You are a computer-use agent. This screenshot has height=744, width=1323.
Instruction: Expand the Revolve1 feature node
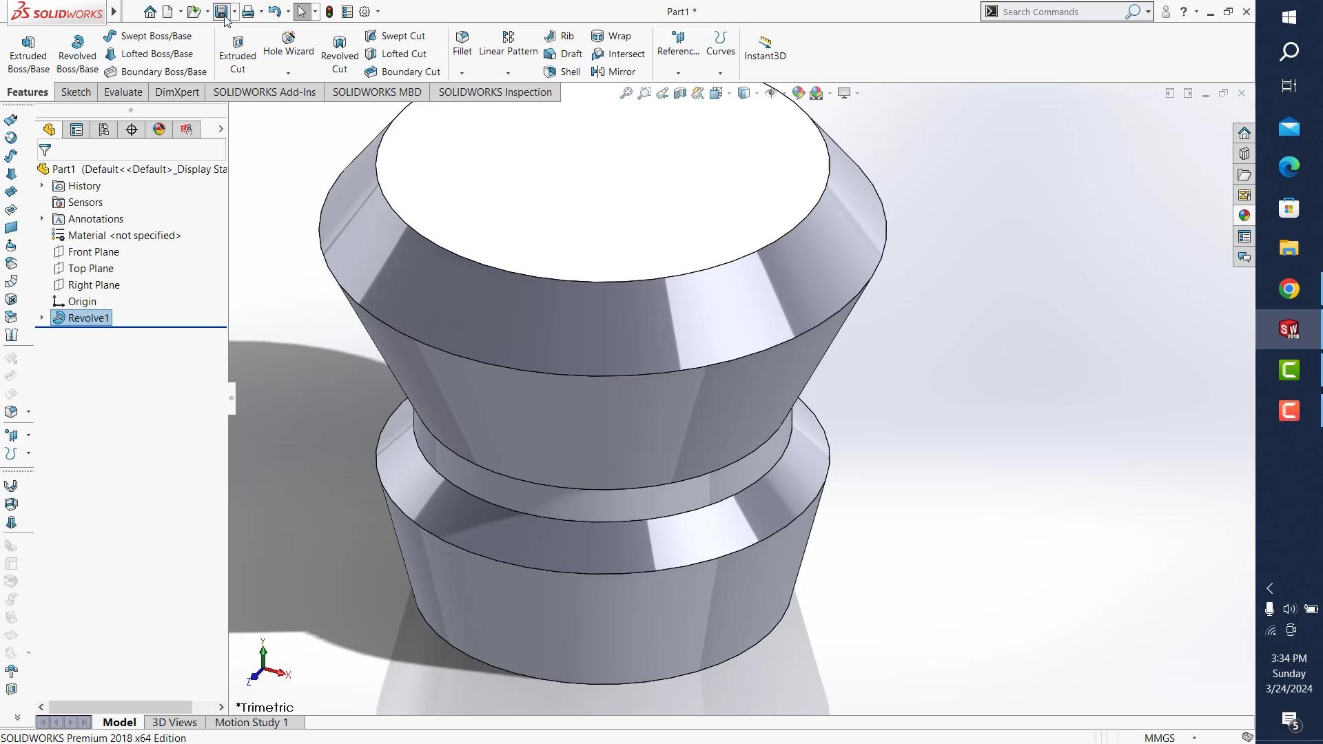(x=41, y=318)
